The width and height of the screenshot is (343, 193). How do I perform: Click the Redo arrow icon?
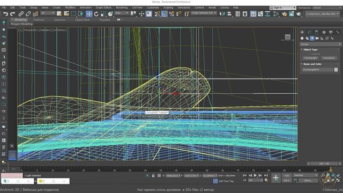[x=13, y=14]
